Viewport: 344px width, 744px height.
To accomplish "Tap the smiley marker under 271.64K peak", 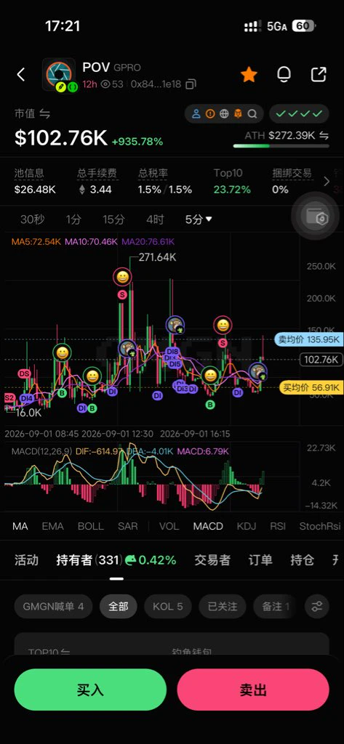I will pyautogui.click(x=123, y=277).
